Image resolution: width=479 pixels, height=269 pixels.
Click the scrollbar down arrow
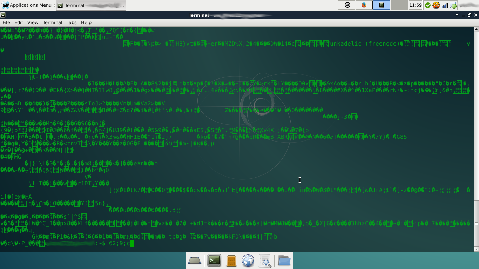(476, 249)
